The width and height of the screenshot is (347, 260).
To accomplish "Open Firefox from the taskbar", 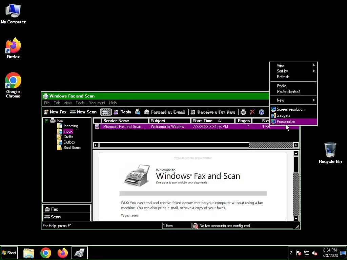I will click(x=63, y=253).
